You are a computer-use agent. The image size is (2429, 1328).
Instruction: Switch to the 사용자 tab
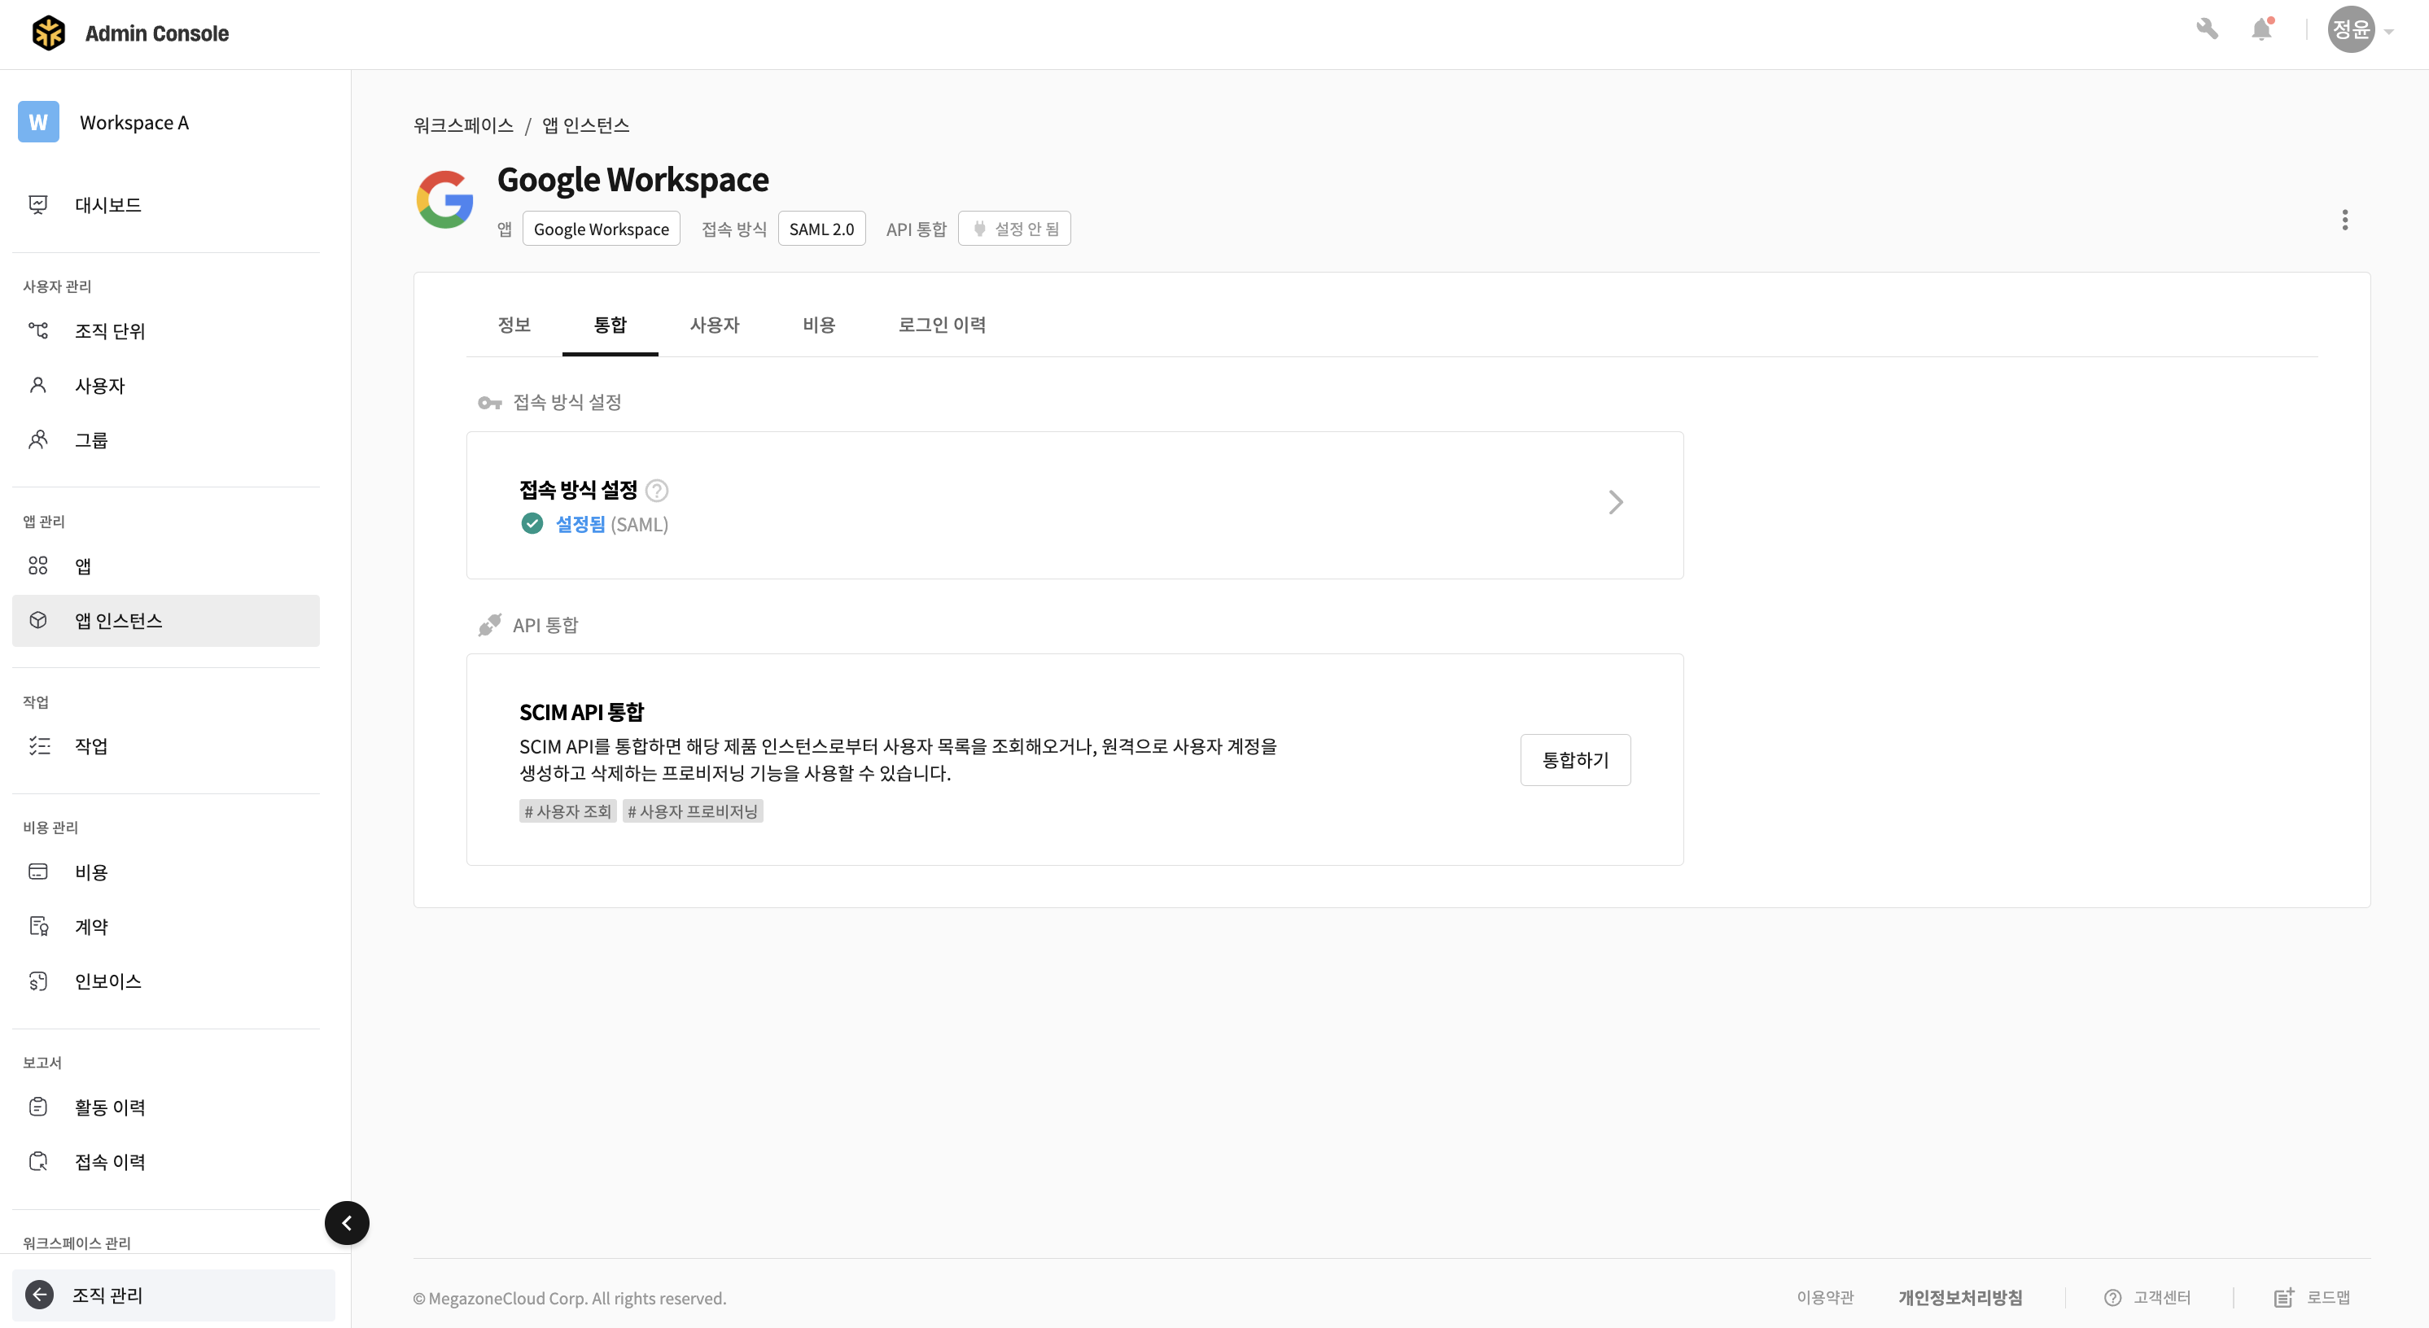pyautogui.click(x=715, y=325)
